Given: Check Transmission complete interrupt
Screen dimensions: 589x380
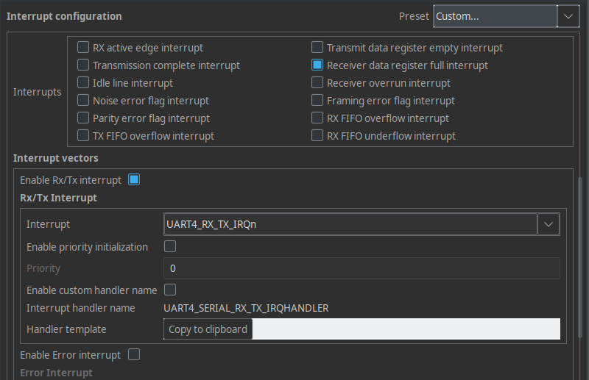Looking at the screenshot, I should pos(83,65).
